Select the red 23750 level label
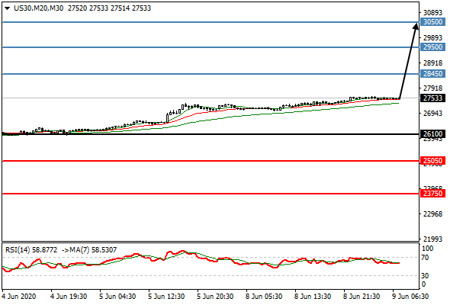Viewport: 450px width, 305px height. tap(433, 194)
